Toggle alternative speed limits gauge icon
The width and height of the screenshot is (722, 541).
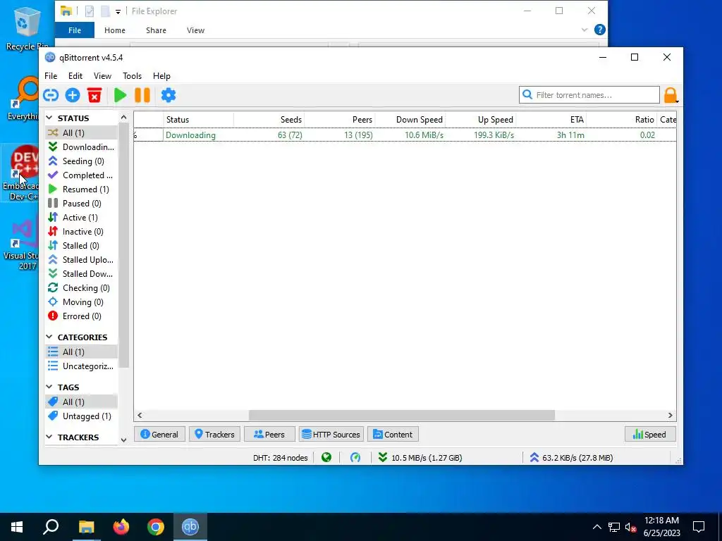(355, 458)
